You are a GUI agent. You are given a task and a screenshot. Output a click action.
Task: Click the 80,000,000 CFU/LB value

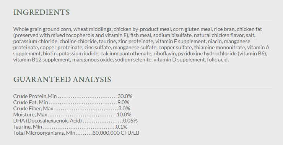point(116,133)
